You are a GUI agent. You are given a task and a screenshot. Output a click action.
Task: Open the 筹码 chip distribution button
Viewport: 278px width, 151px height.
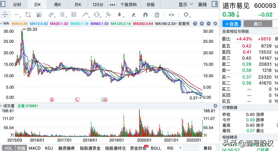[208, 148]
